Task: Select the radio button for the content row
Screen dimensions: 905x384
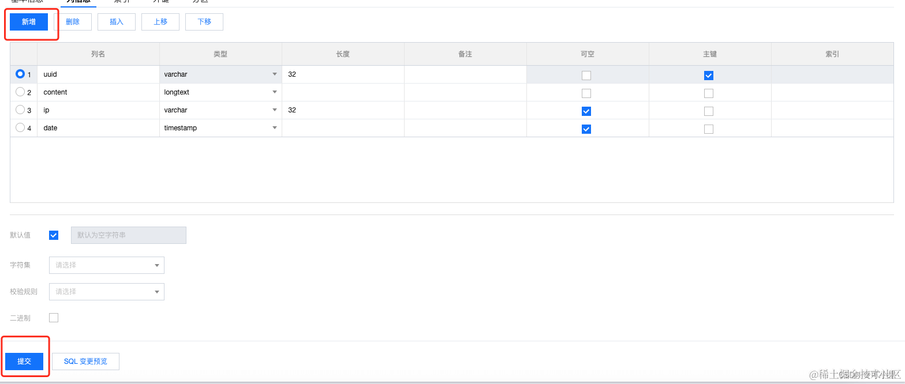Action: (20, 92)
